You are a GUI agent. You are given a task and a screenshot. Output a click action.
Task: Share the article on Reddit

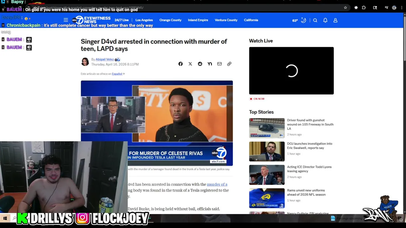point(200,64)
